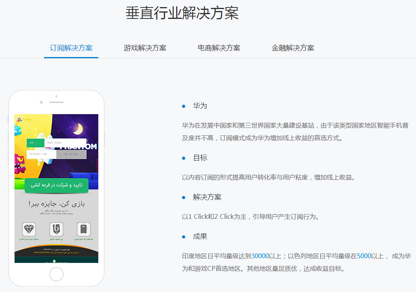Screen dimensions: 416x292
Task: Switch to the 游戏解决方案 tab
Action: (145, 48)
